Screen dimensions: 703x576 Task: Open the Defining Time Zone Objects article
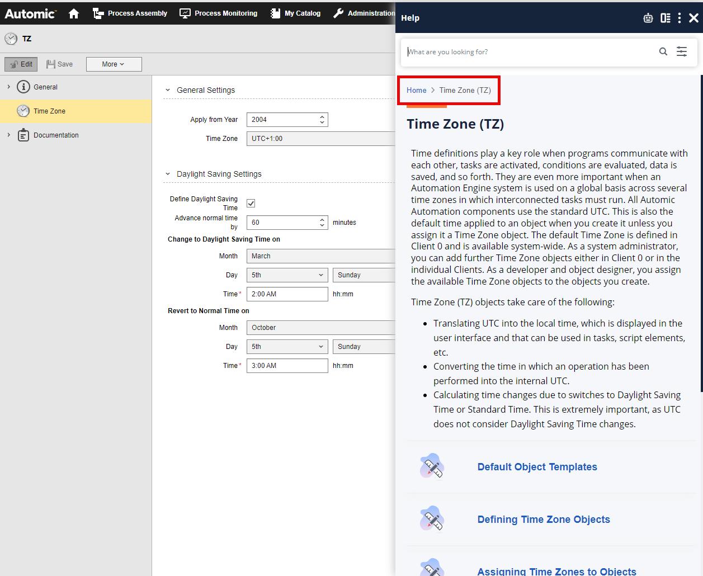[543, 520]
